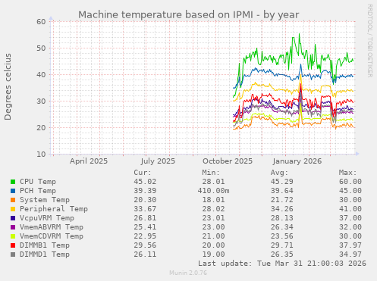377x281 pixels.
Task: Click DIMMD1 Temp min value 19.00
Action: (x=213, y=254)
